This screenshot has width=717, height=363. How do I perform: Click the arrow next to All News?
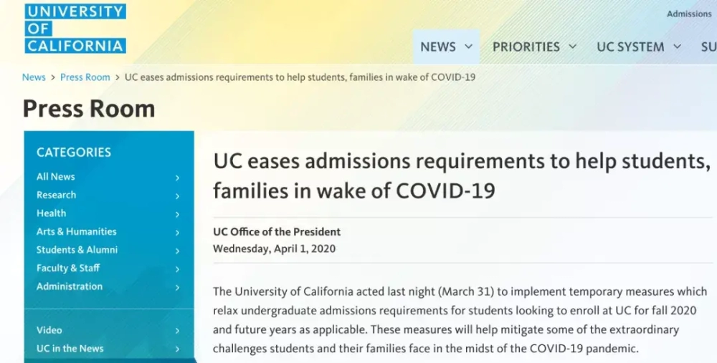(x=177, y=178)
